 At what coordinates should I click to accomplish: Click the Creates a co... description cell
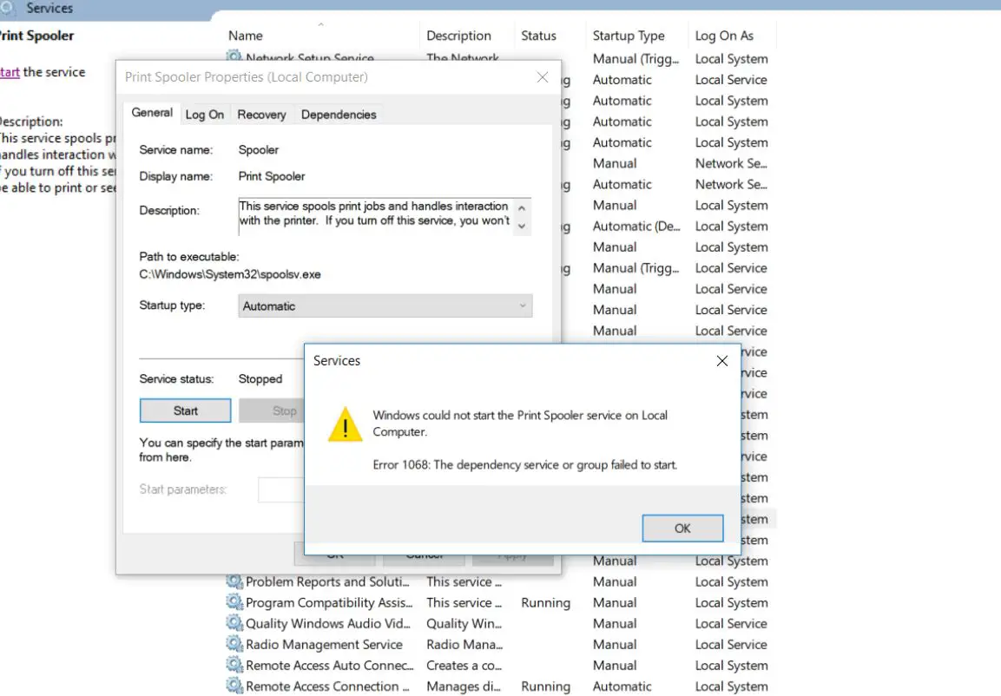point(464,666)
